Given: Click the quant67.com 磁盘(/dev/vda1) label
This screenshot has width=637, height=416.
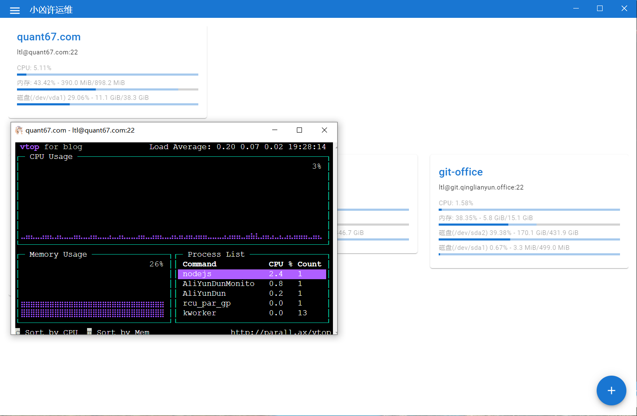Looking at the screenshot, I should 83,98.
